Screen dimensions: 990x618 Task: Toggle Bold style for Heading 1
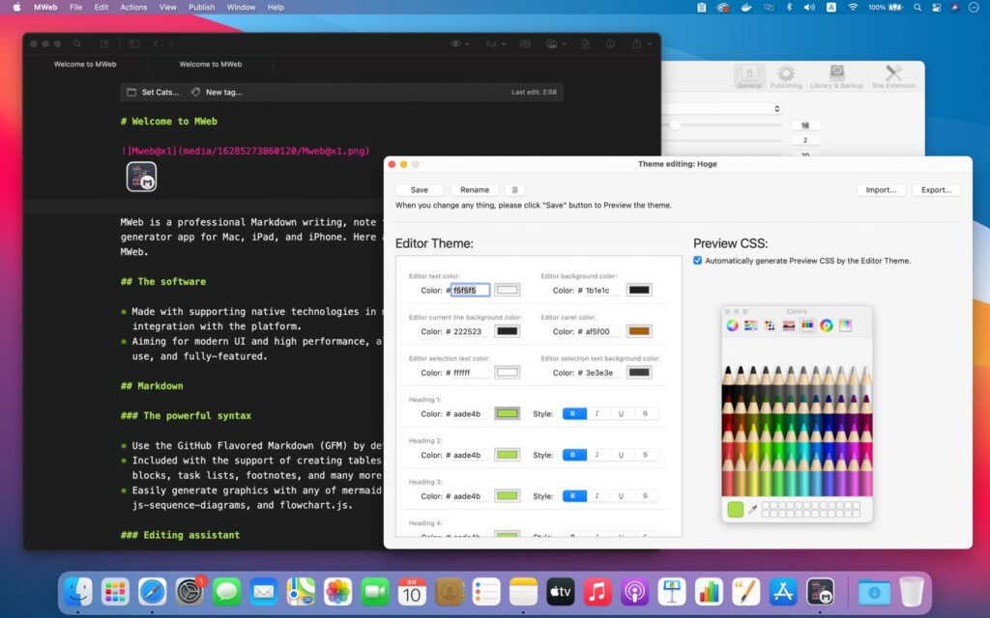574,413
